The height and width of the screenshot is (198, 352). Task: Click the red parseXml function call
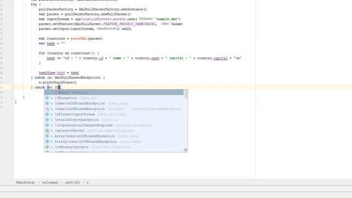(79, 38)
